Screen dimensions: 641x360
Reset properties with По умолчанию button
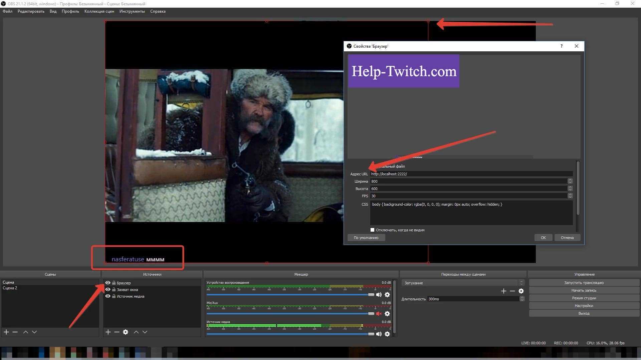point(366,238)
